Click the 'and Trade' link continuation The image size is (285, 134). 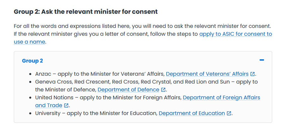49,105
